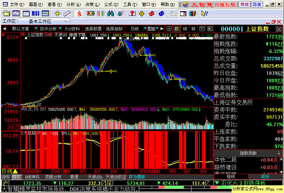Open the books library icon
The height and width of the screenshot is (193, 284).
pyautogui.click(x=193, y=13)
